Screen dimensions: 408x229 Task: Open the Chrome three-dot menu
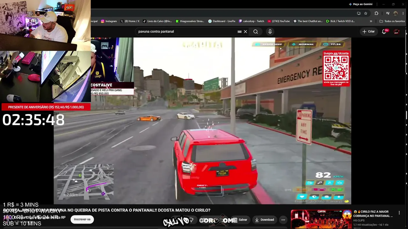pyautogui.click(x=403, y=13)
